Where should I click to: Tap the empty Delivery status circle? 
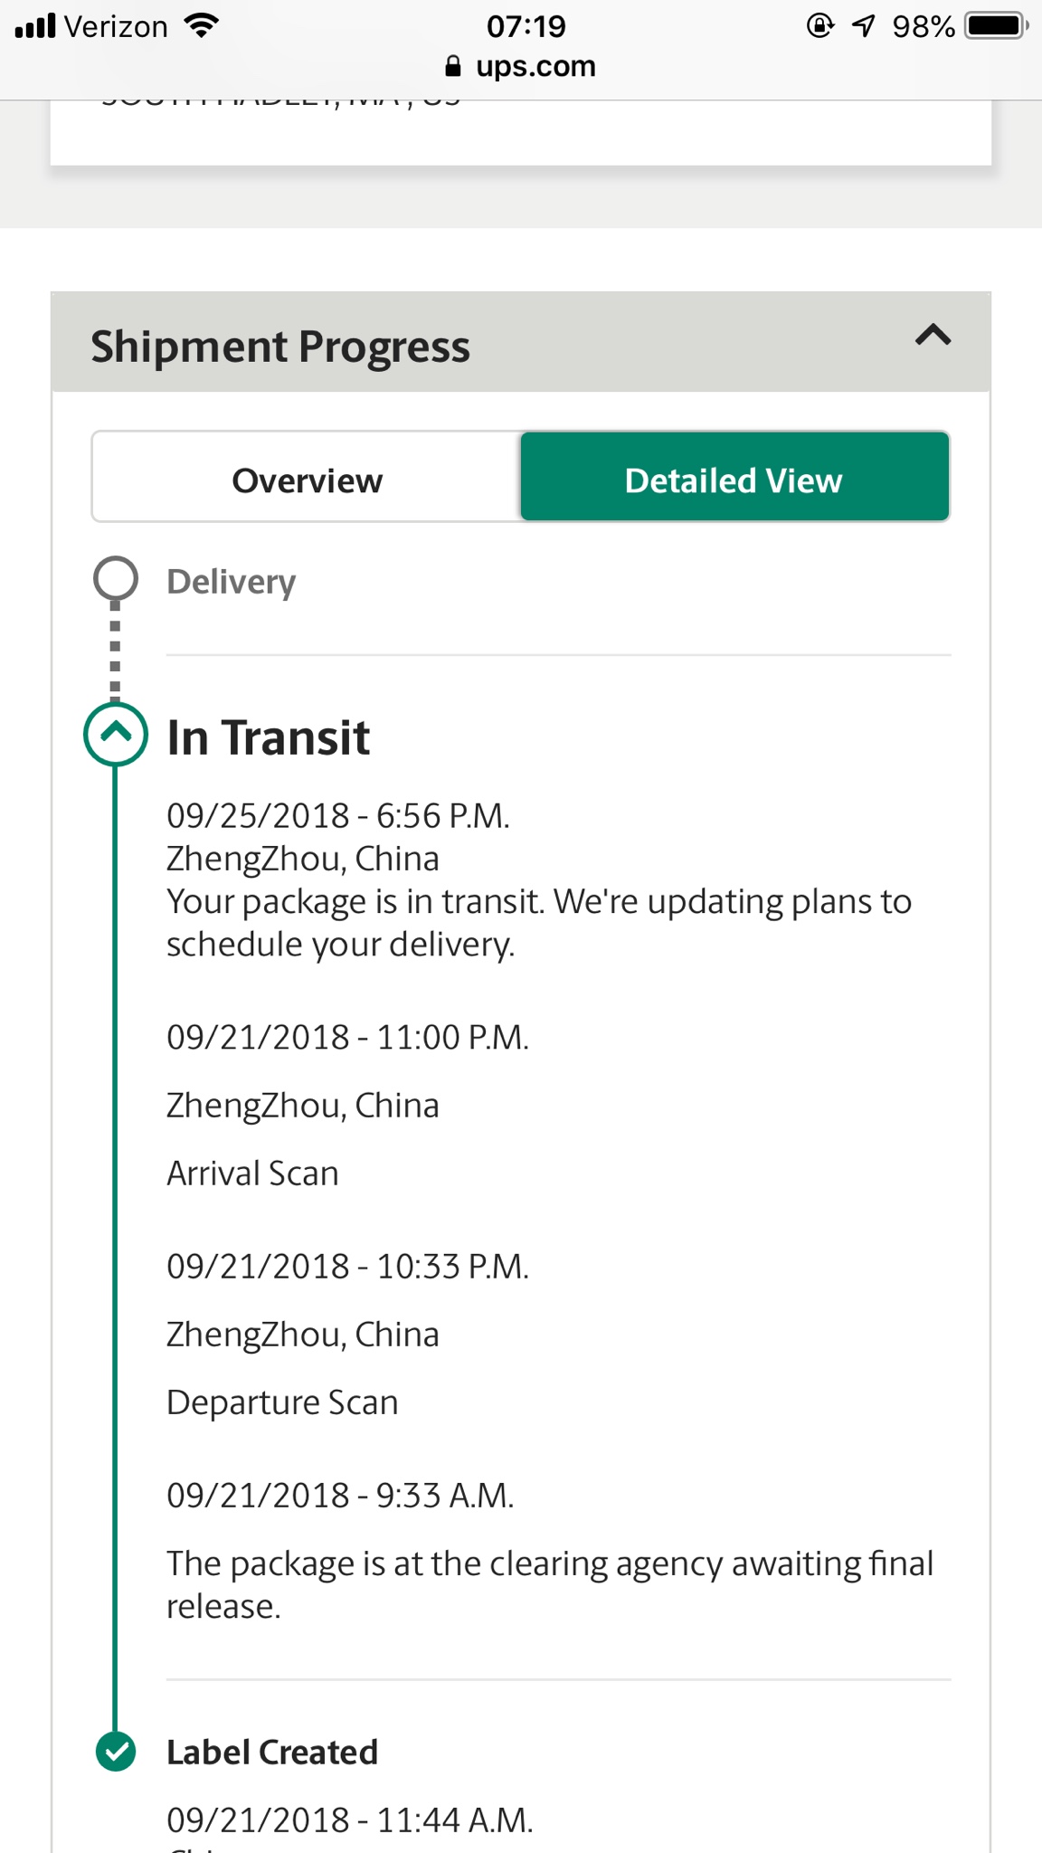[116, 578]
